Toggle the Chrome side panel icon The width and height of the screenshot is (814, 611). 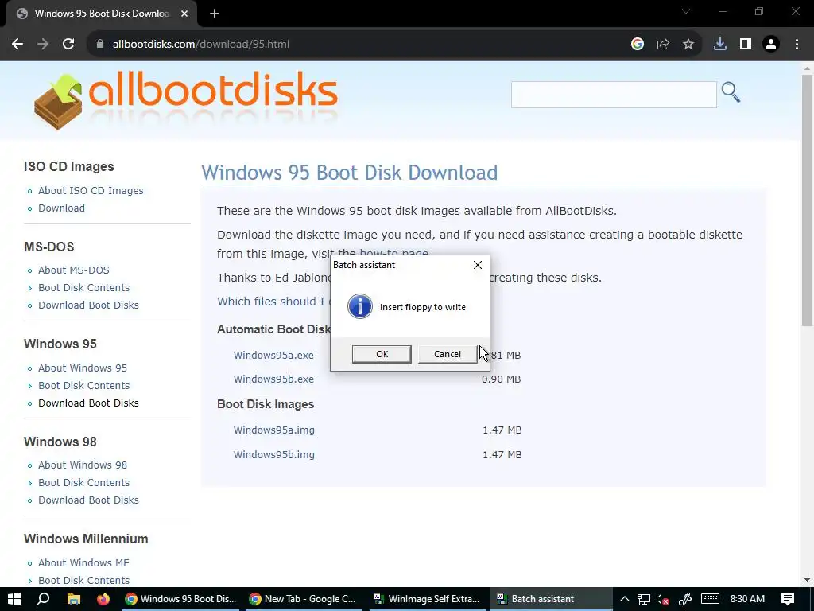[x=746, y=45]
